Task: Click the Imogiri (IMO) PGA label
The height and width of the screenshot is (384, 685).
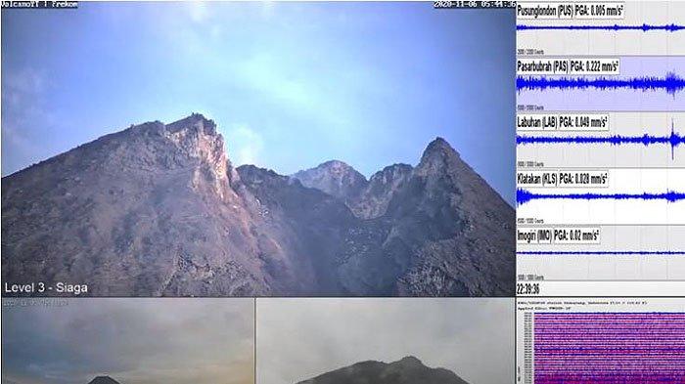Action: pyautogui.click(x=558, y=235)
